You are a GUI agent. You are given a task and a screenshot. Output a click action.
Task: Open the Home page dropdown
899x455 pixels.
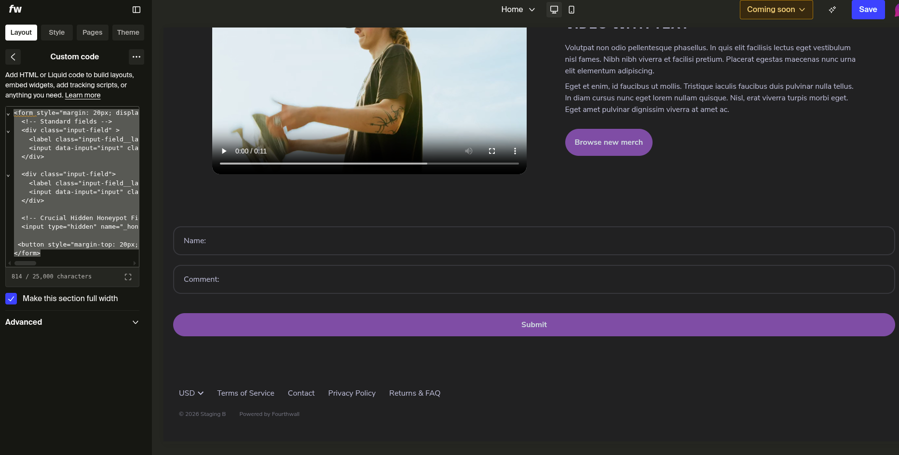[x=518, y=10]
